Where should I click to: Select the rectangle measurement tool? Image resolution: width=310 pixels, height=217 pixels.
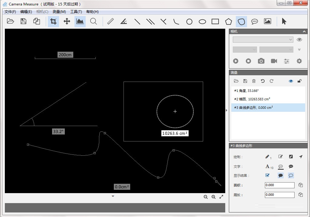click(x=215, y=21)
